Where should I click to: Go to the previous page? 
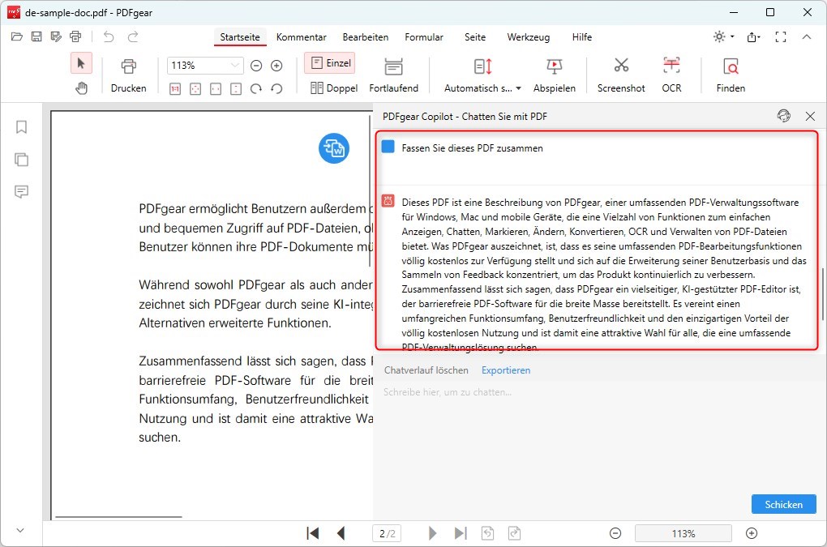(x=341, y=533)
